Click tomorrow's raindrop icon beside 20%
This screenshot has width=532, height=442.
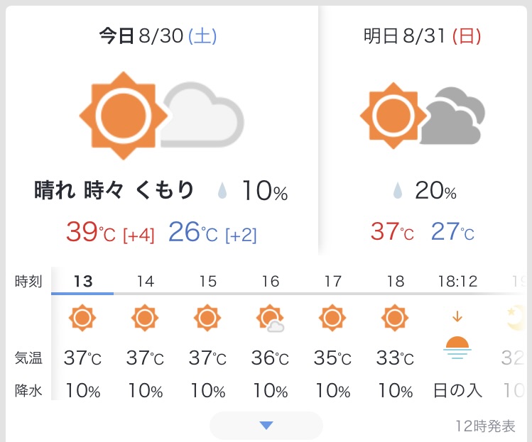[x=398, y=192]
